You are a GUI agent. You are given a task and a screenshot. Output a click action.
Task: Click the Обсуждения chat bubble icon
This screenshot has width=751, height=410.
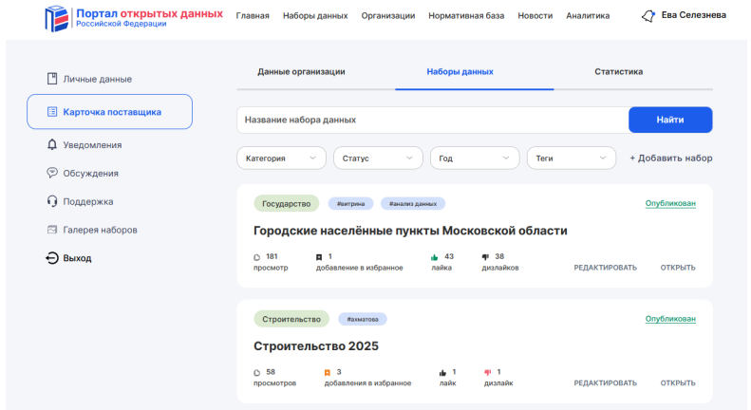click(52, 173)
